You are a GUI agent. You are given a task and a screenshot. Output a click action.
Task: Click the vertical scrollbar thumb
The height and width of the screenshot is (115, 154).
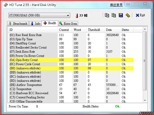point(145,61)
